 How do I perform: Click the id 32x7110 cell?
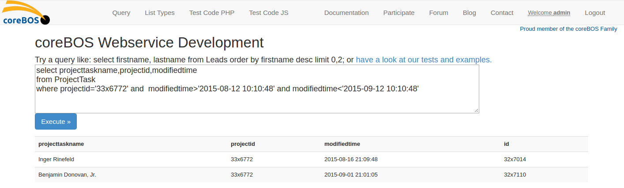point(515,175)
